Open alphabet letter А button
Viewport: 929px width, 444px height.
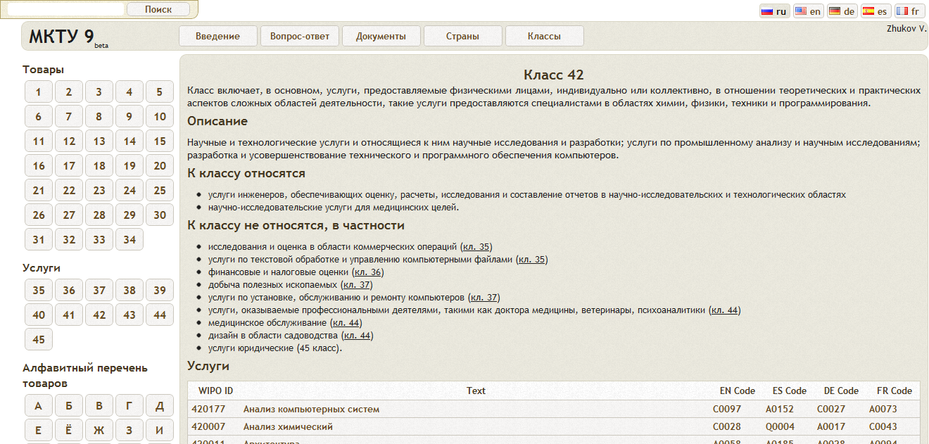39,405
